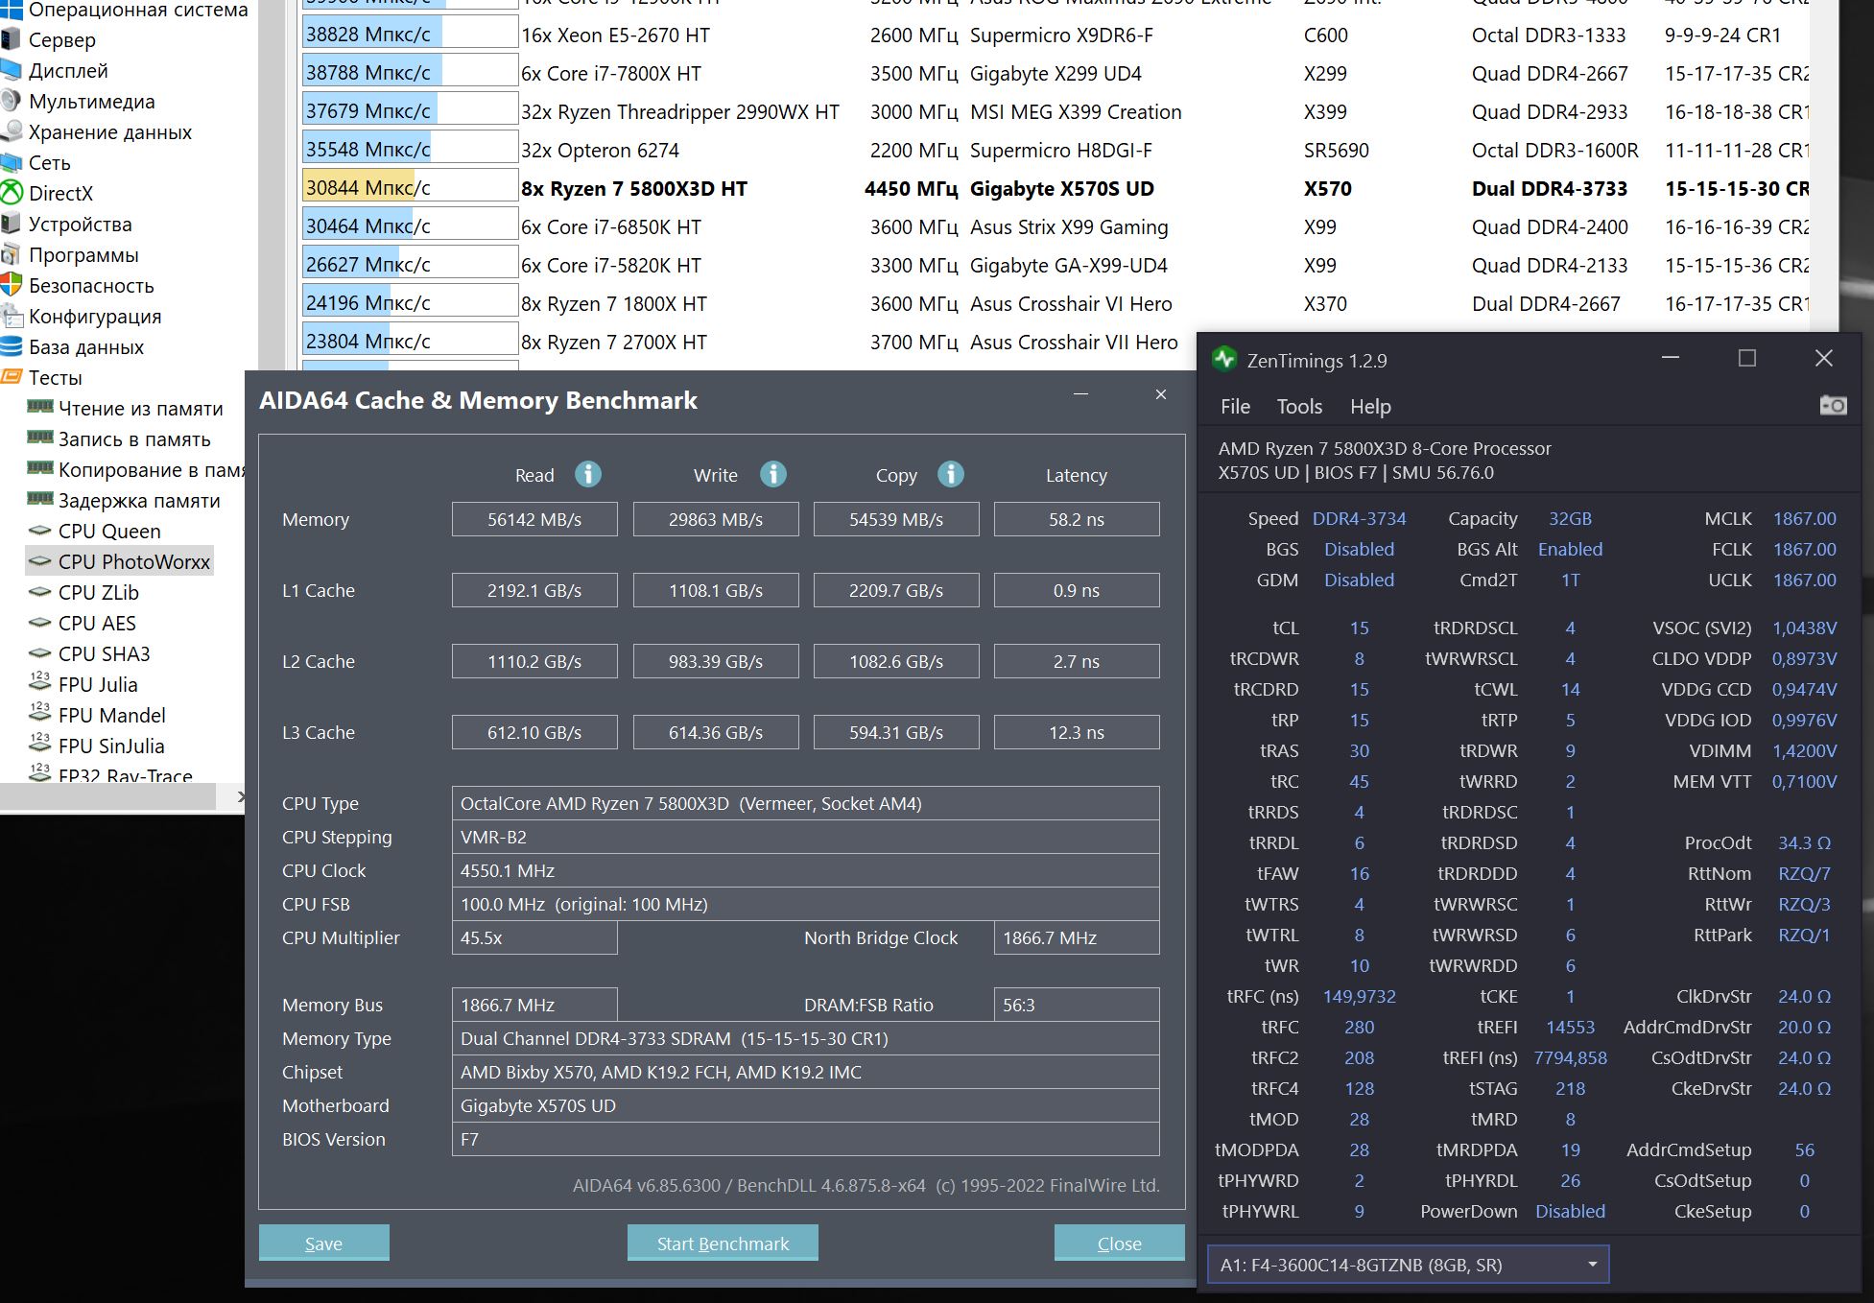This screenshot has height=1303, width=1874.
Task: Click the Безопасность shield icon
Action: 12,285
